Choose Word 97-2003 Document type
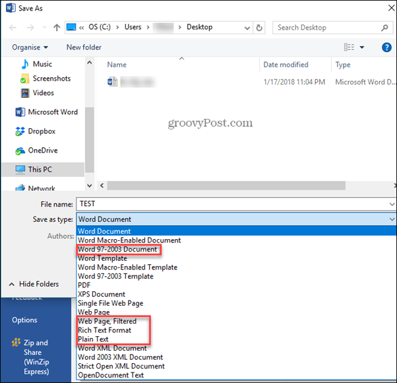397x383 pixels. 117,250
